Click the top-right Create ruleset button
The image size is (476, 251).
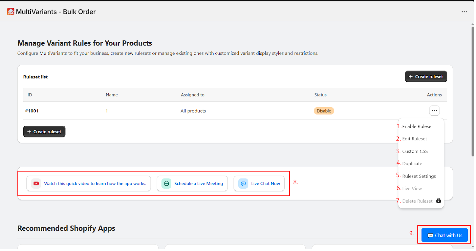(426, 76)
